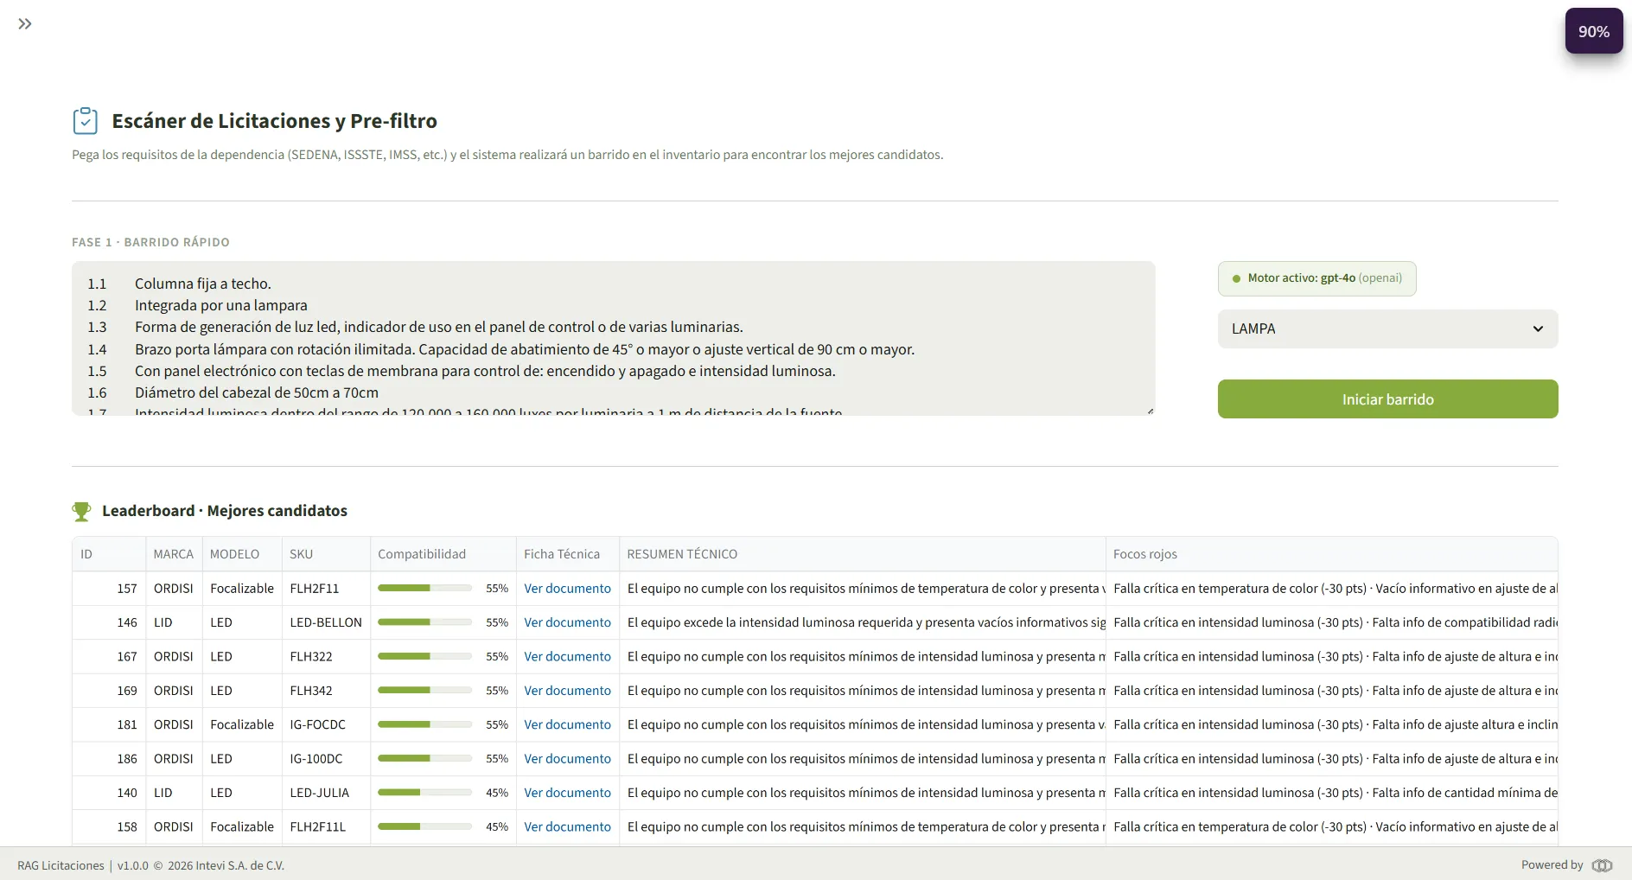The width and height of the screenshot is (1632, 880).
Task: Expand the sidebar with the double chevron
Action: (25, 24)
